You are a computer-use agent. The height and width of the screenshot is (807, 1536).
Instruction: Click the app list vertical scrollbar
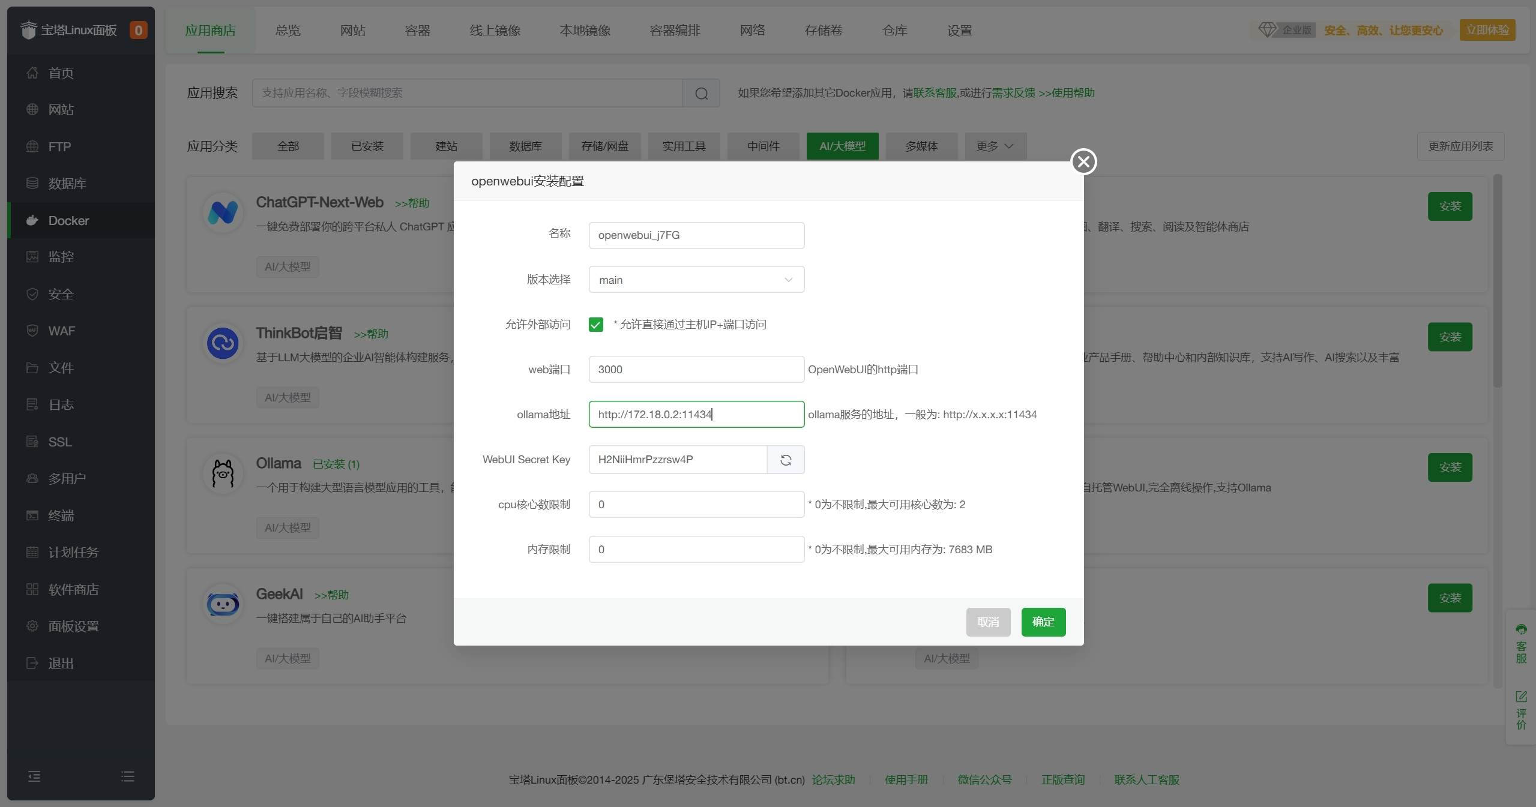pos(1497,282)
